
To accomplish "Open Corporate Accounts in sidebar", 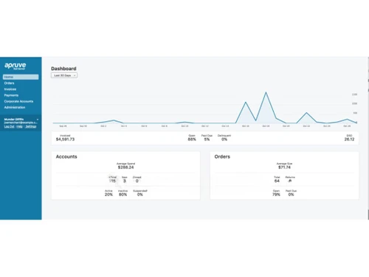I will tap(18, 101).
